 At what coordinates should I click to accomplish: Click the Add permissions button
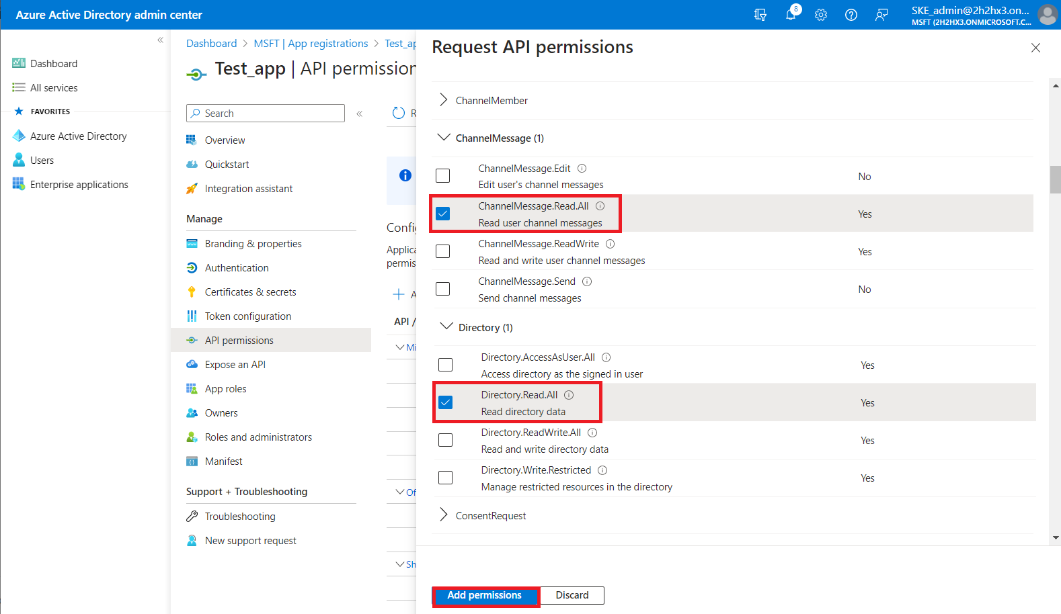(x=485, y=595)
